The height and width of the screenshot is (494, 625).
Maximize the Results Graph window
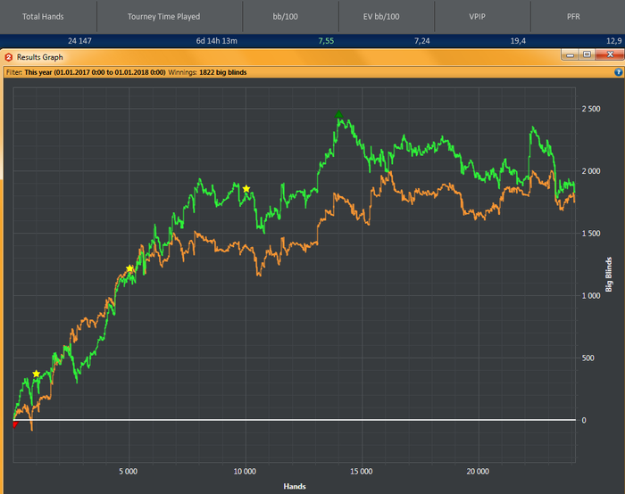coord(587,54)
